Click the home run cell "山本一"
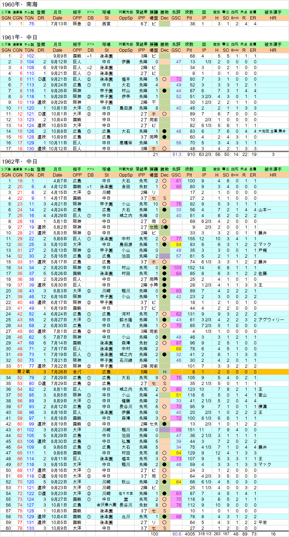The height and width of the screenshot is (537, 289). point(264,210)
